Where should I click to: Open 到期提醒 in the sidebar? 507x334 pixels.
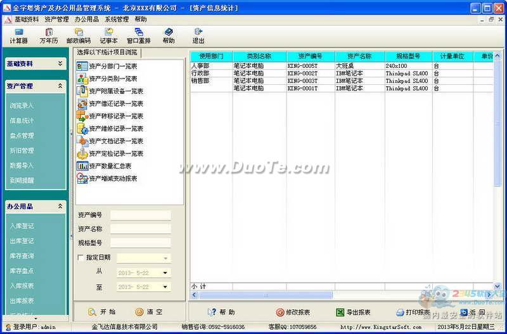22,181
